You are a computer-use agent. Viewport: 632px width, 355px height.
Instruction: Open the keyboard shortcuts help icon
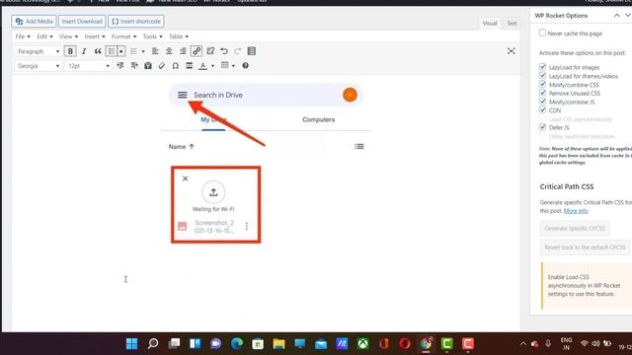tap(245, 66)
